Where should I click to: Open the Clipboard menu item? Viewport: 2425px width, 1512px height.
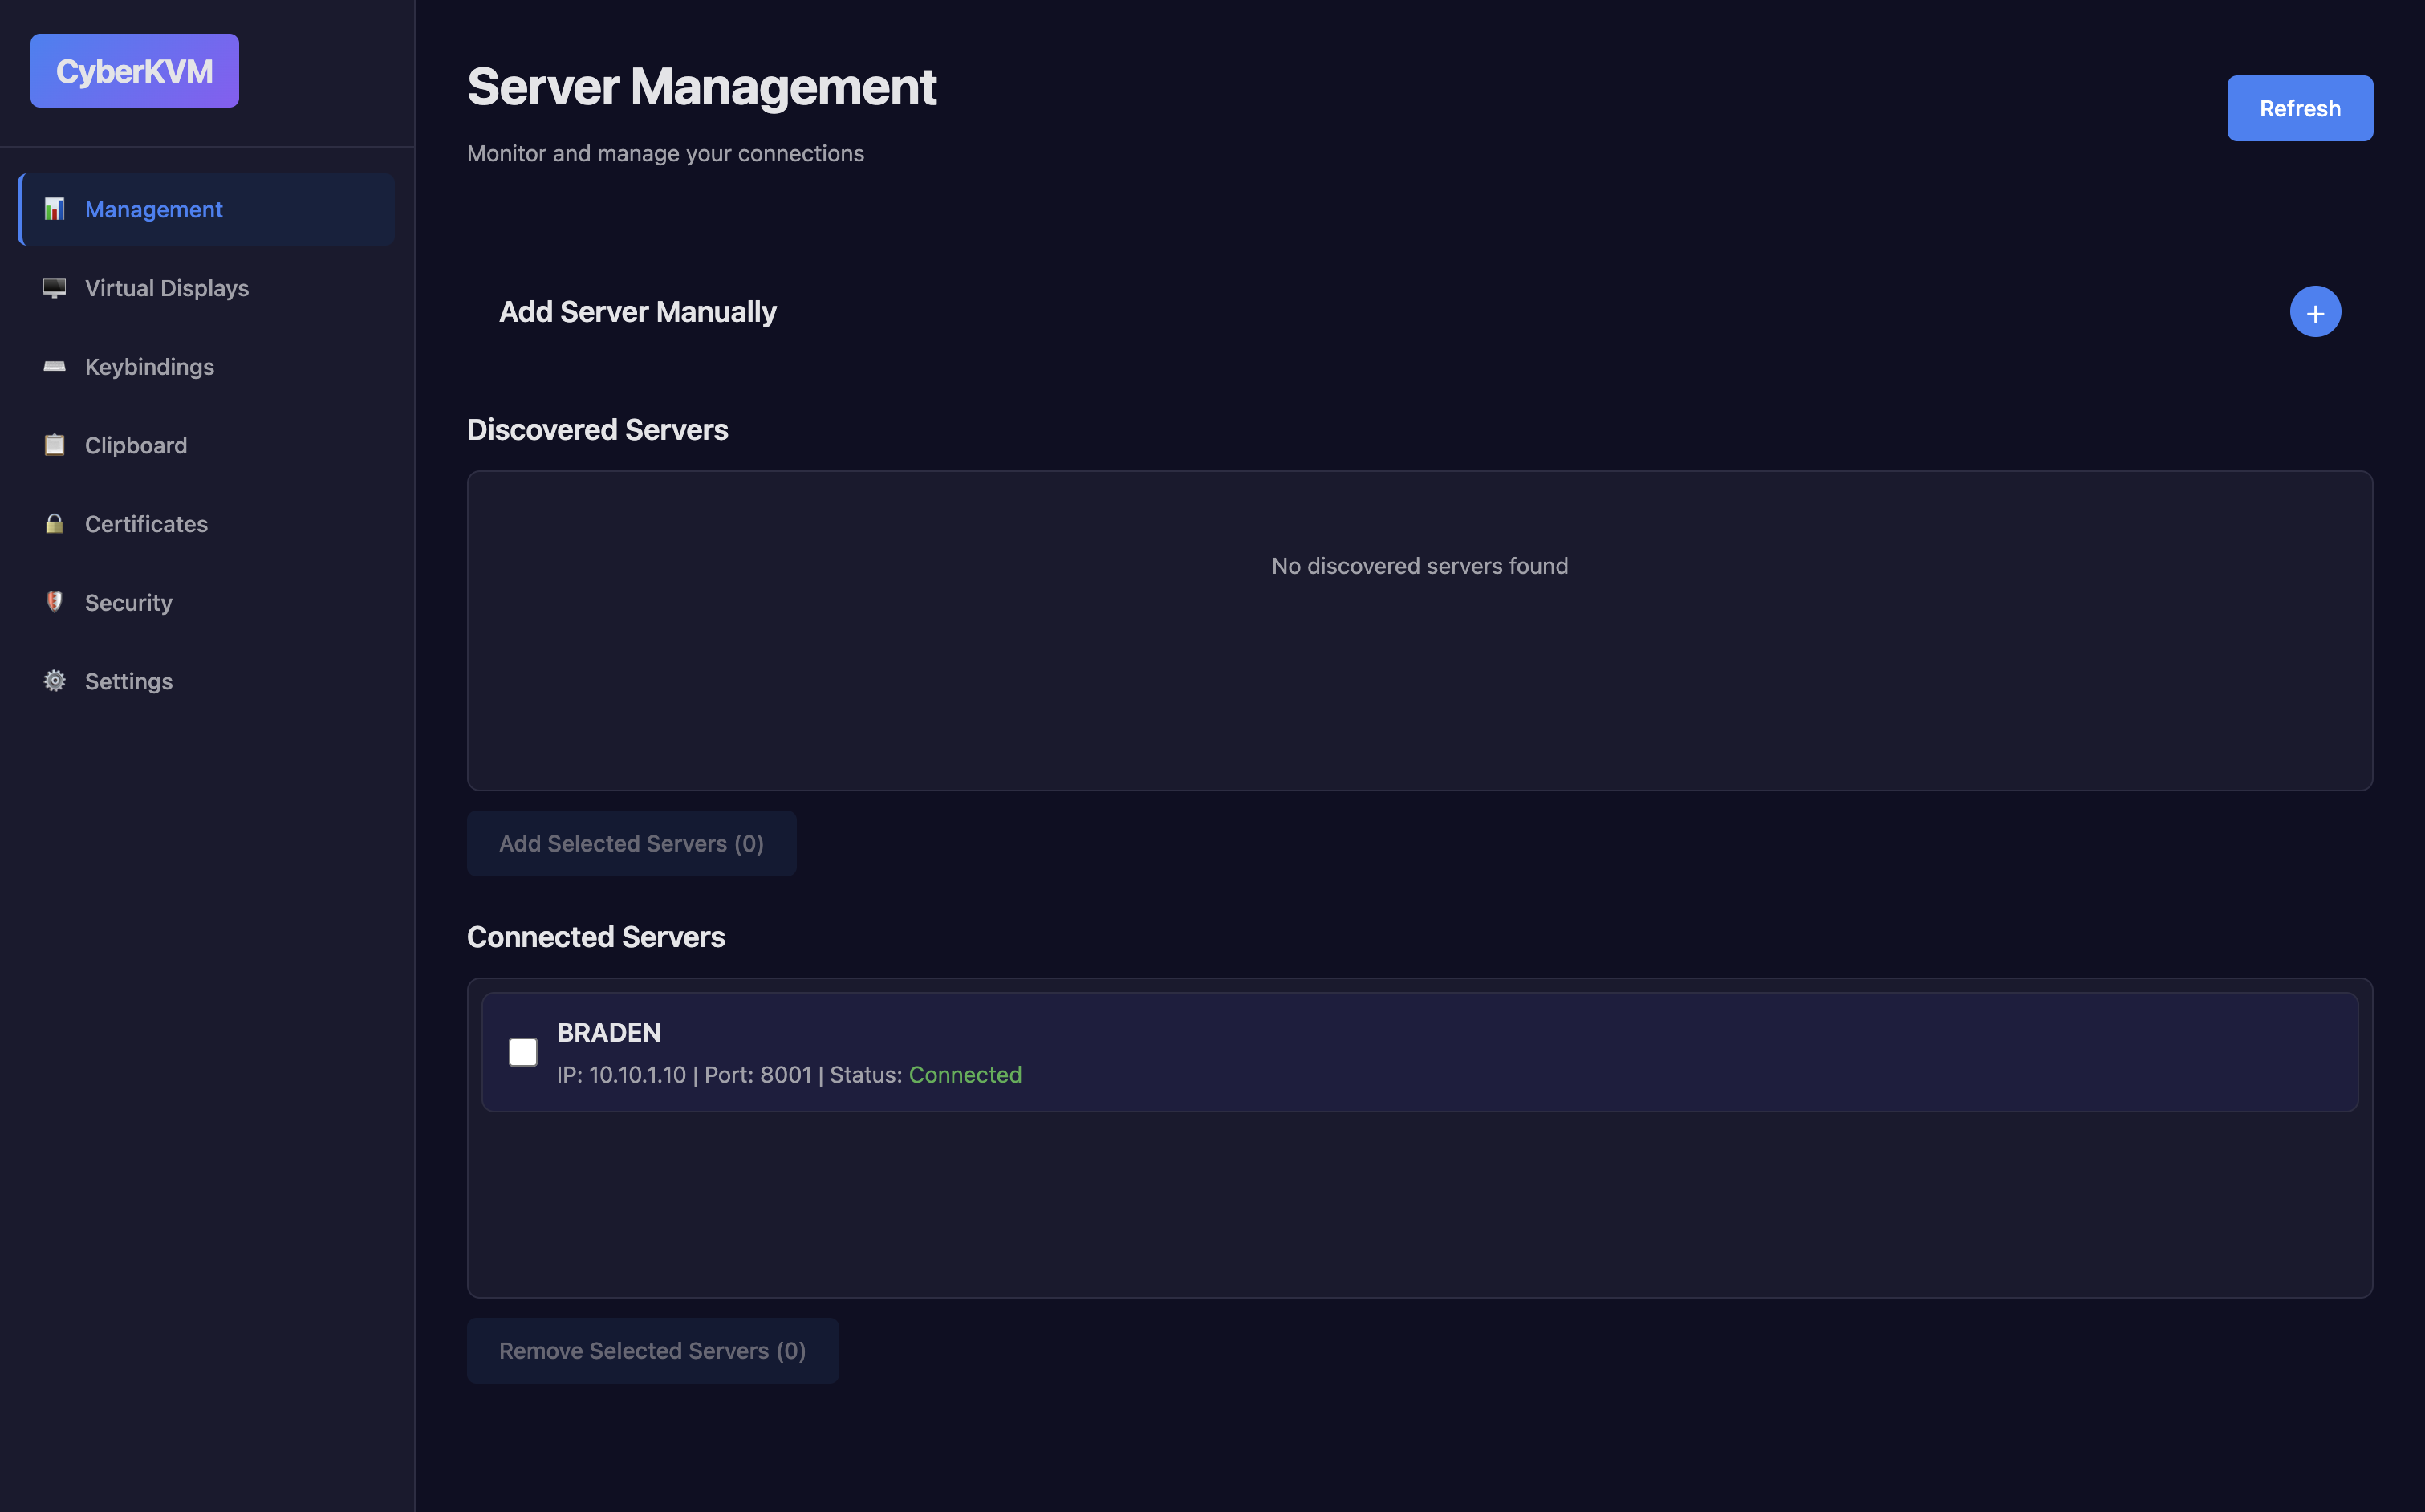tap(136, 445)
